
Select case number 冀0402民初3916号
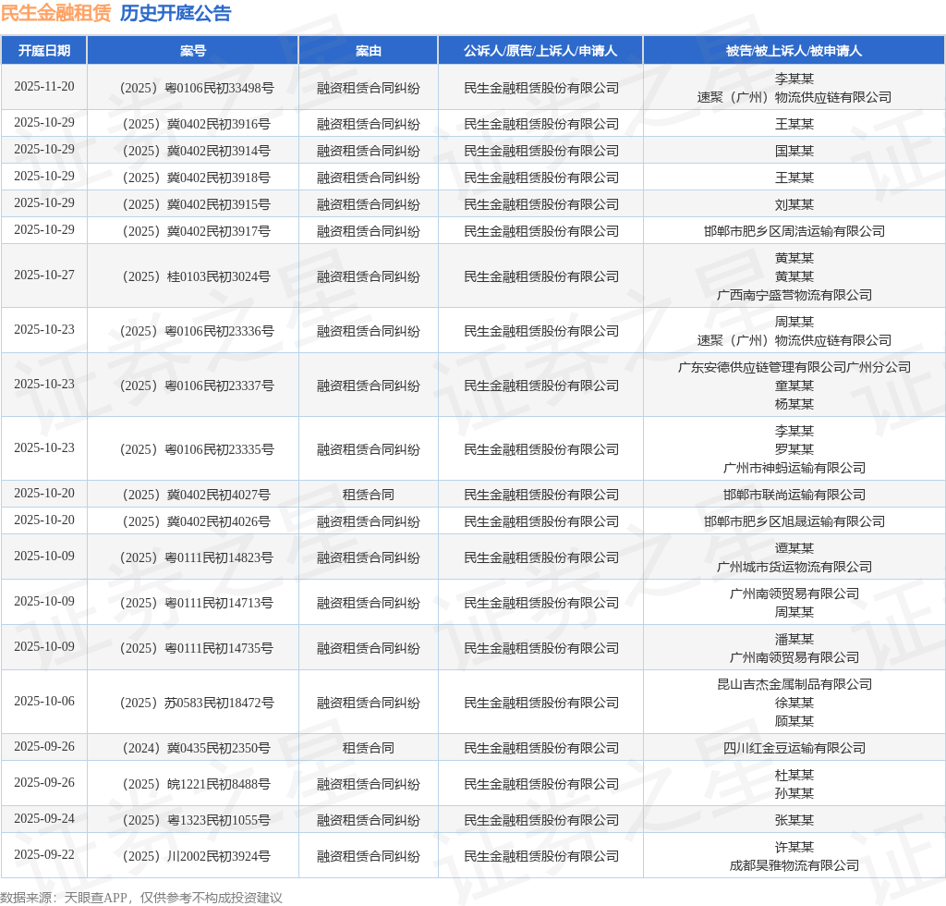pyautogui.click(x=197, y=124)
